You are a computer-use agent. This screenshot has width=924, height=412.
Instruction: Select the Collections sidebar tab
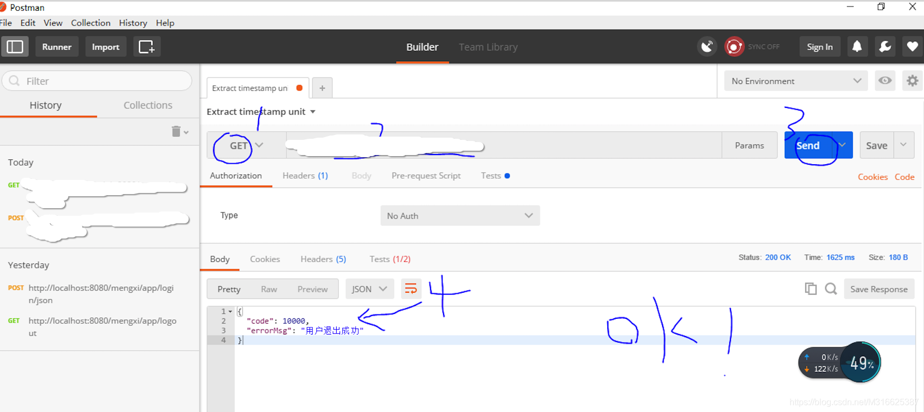point(148,105)
